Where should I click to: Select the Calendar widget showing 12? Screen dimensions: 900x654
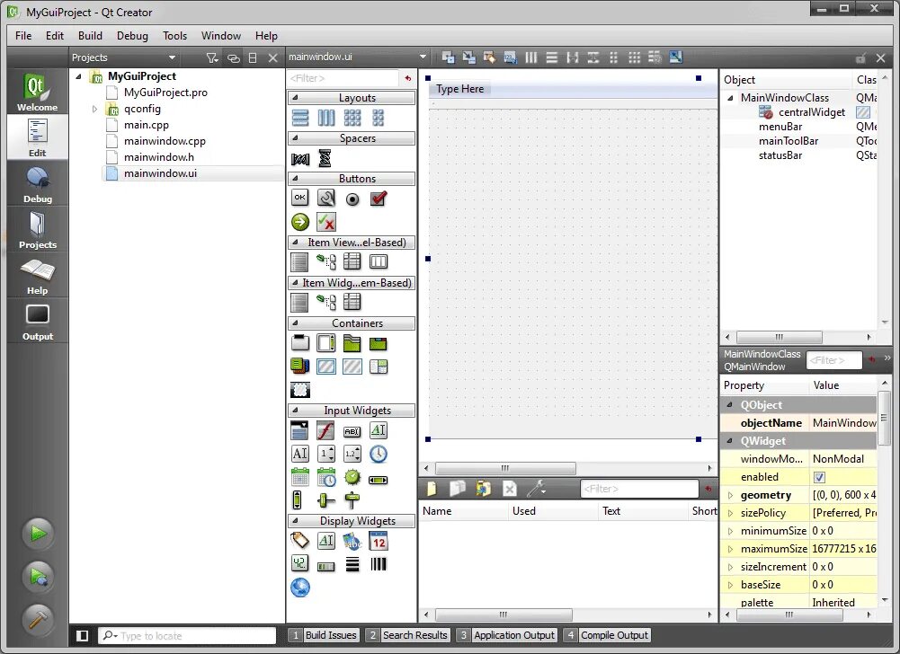pyautogui.click(x=379, y=541)
